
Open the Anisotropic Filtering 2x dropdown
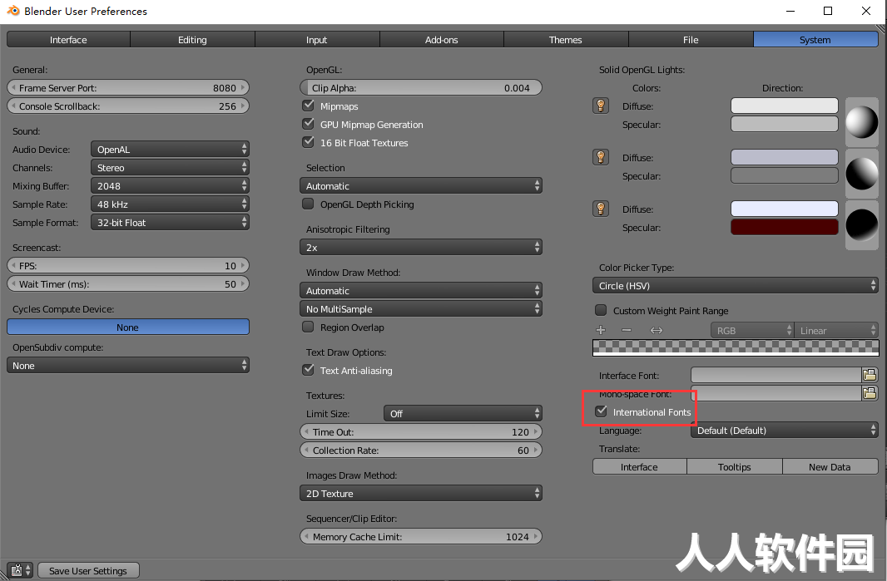[x=421, y=247]
